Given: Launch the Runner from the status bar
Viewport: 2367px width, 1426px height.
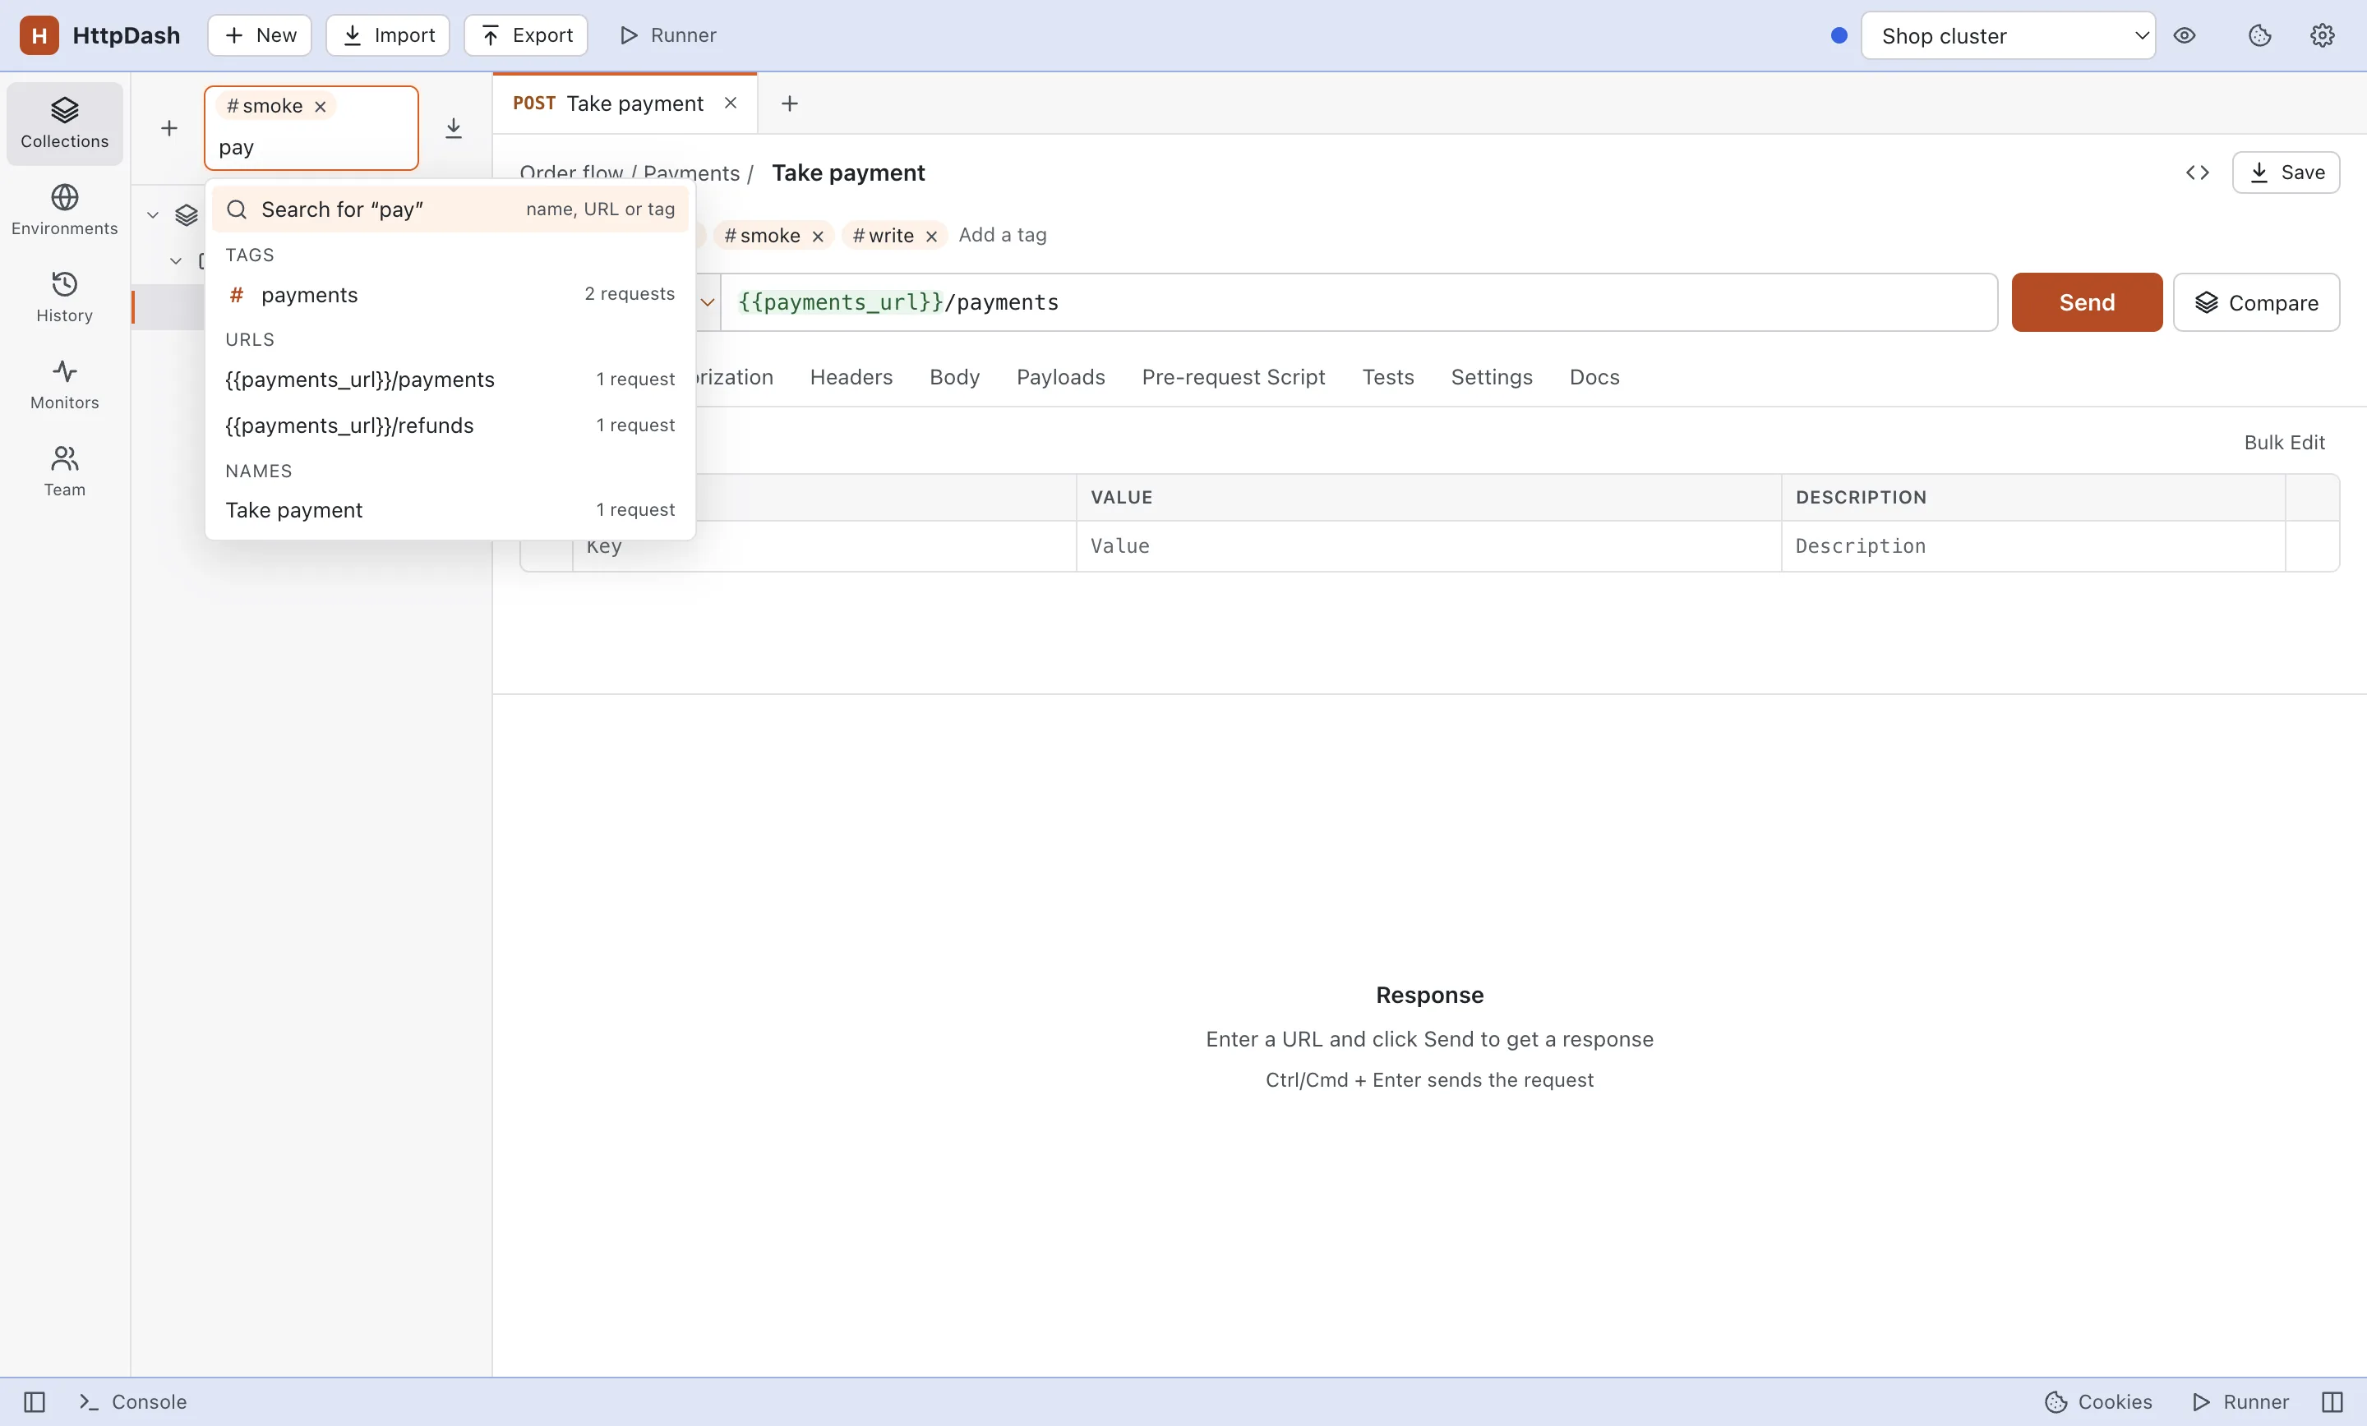Looking at the screenshot, I should point(2241,1402).
